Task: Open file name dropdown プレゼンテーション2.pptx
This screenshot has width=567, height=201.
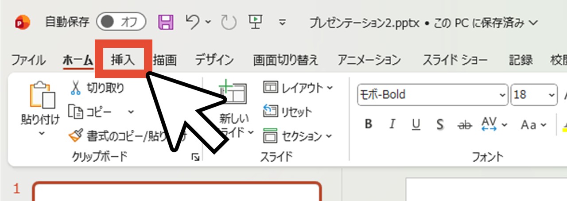Action: [x=424, y=22]
